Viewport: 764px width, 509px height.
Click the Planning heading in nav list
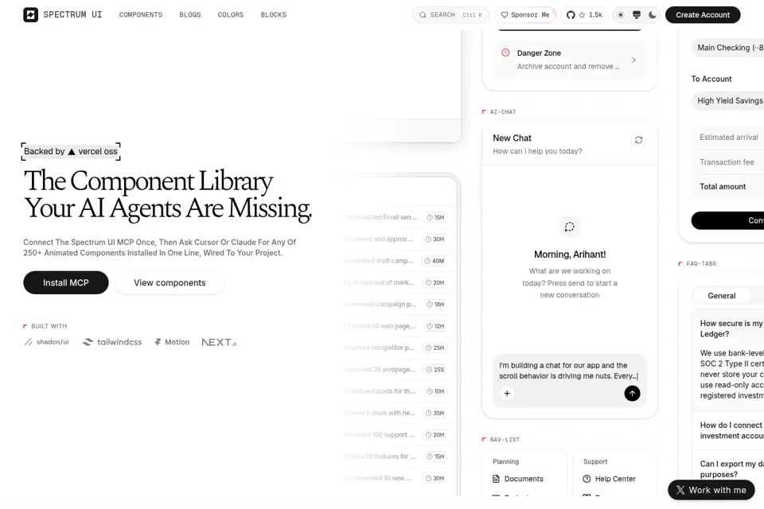coord(506,462)
